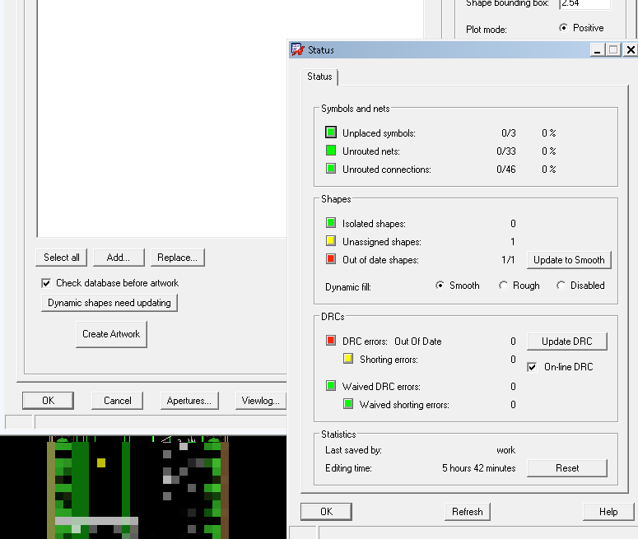This screenshot has height=539, width=638.
Task: Click the green Waived DRC errors indicator
Action: (x=331, y=386)
